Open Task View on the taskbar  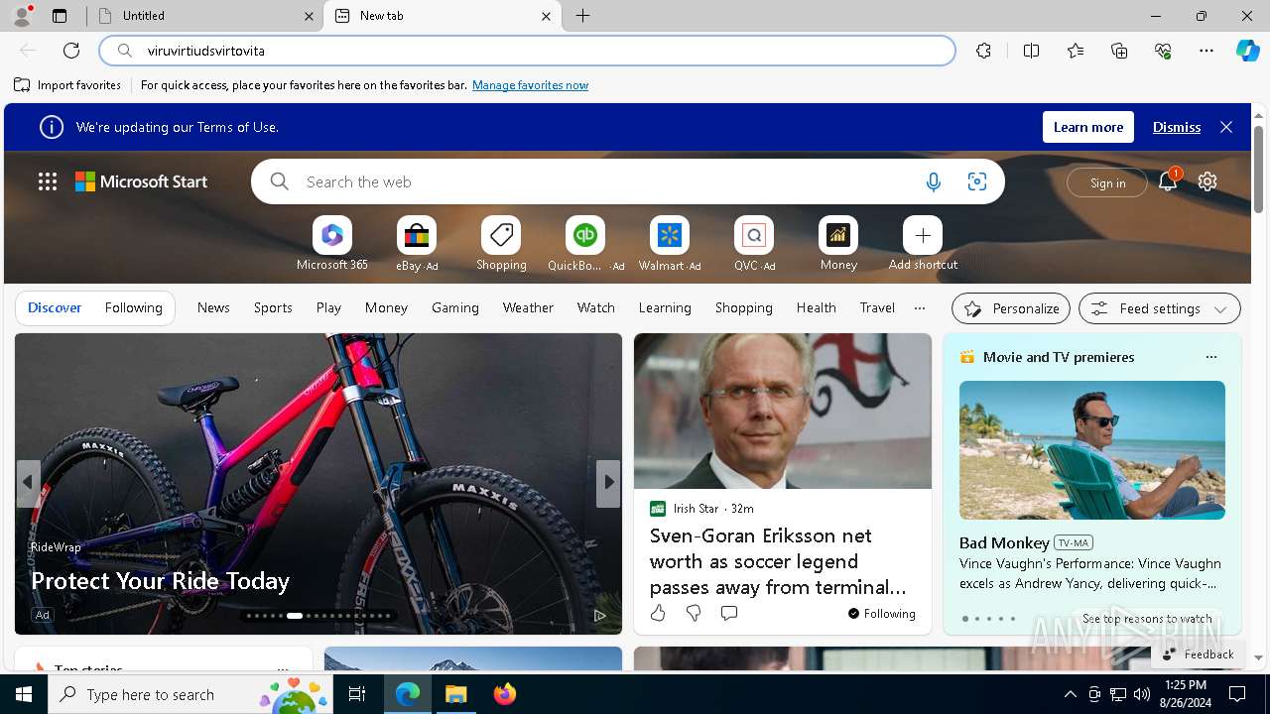pyautogui.click(x=357, y=694)
